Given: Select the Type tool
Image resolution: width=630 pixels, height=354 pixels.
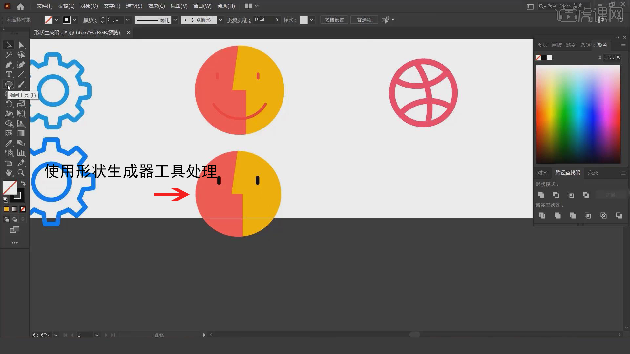Looking at the screenshot, I should coord(9,74).
